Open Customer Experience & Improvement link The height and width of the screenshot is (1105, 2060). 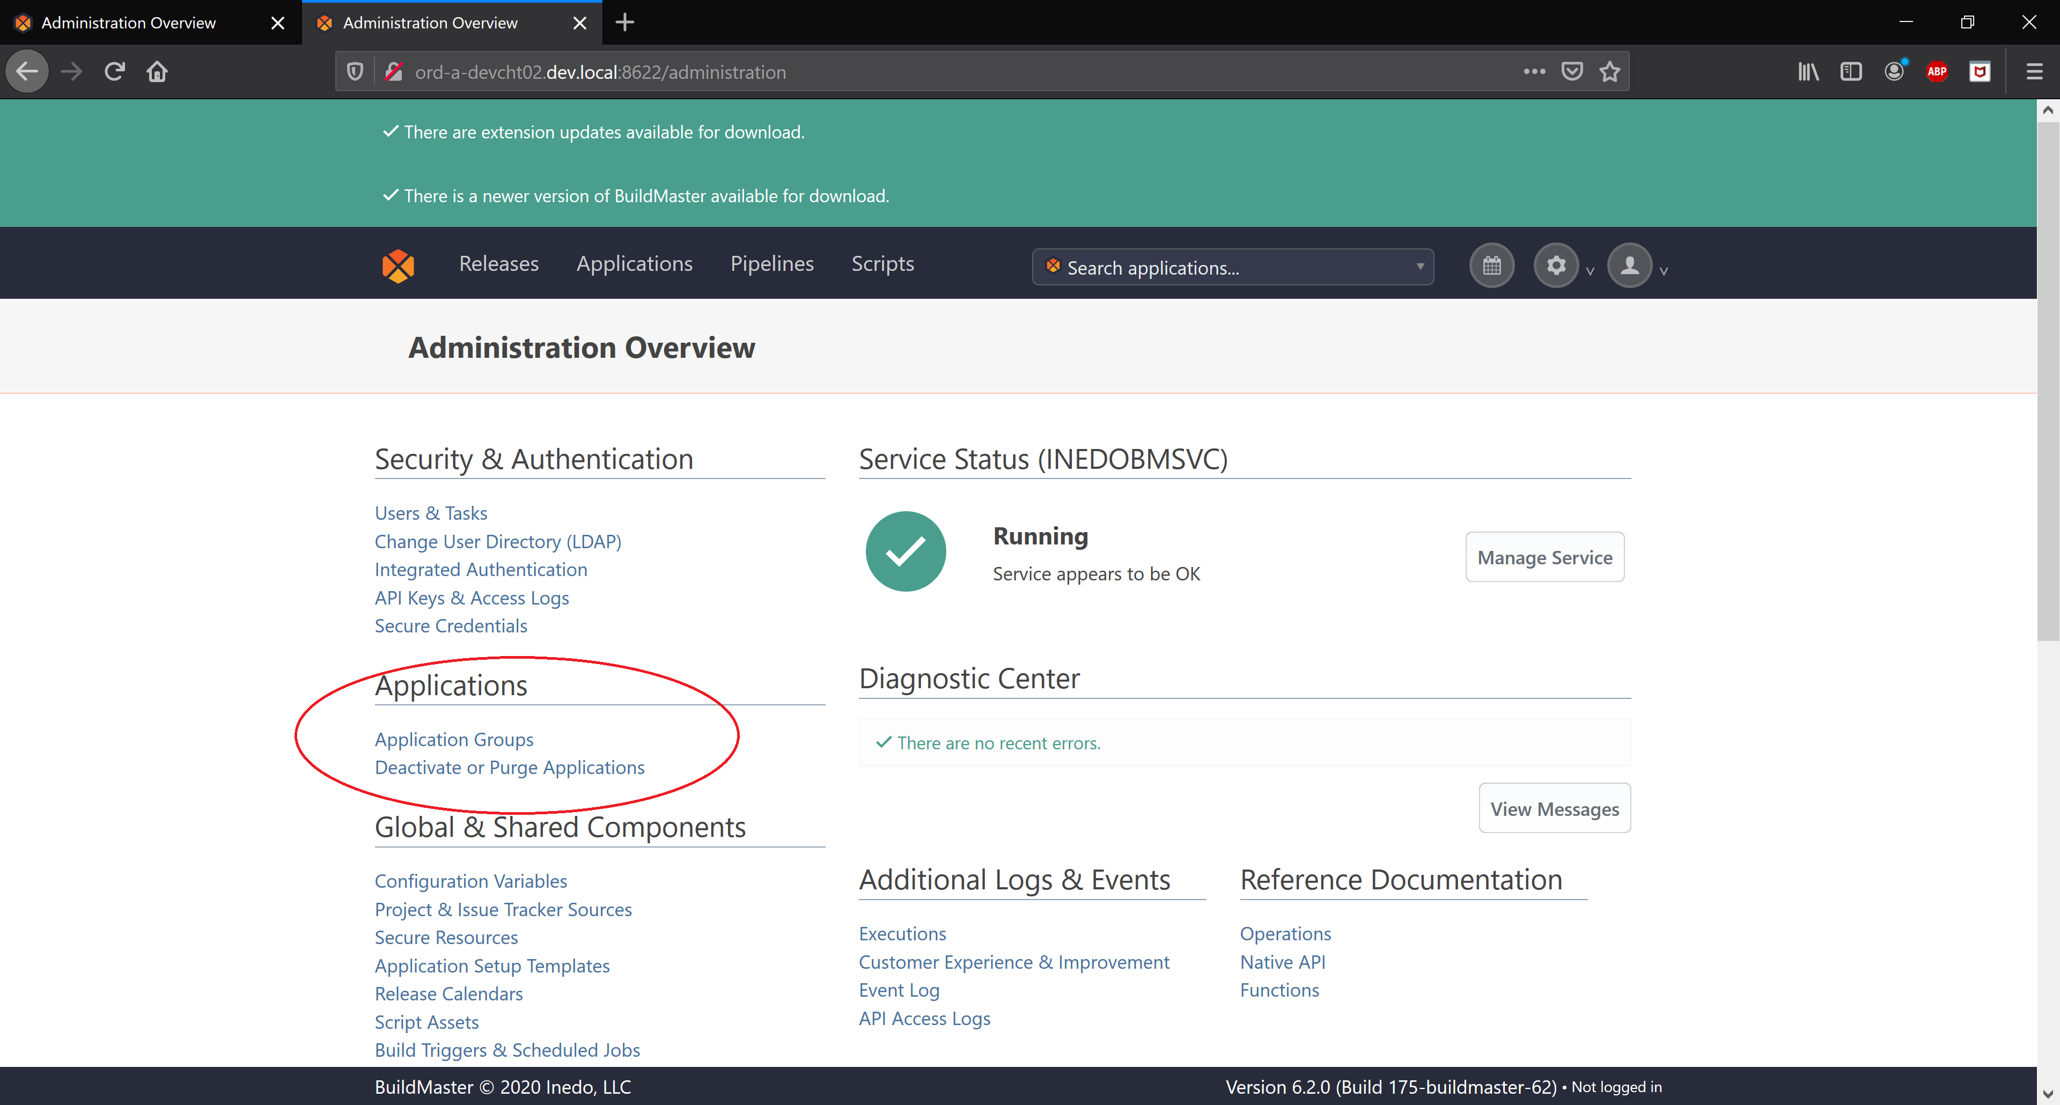[1013, 962]
